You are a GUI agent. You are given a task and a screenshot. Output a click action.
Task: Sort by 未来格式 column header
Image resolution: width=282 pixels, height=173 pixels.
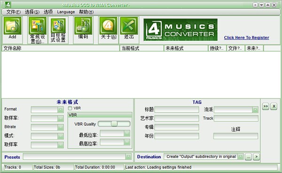click(186, 48)
